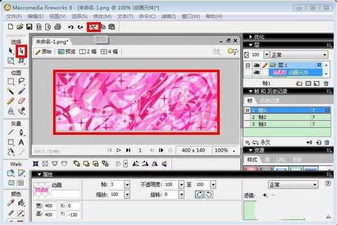Click the Undo arrow in toolbar

pos(71,26)
